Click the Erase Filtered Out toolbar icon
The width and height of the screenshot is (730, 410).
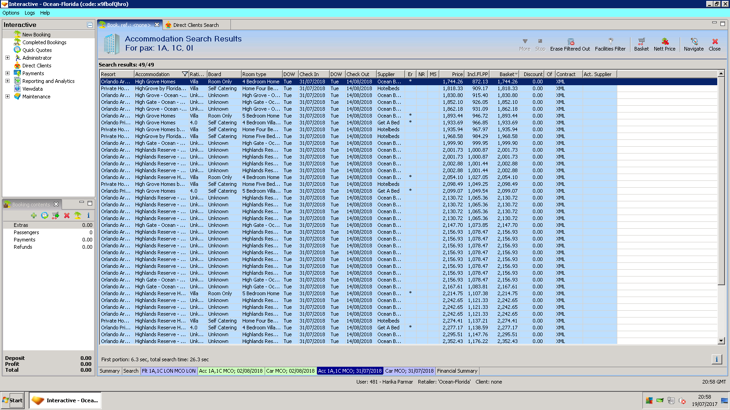(570, 41)
